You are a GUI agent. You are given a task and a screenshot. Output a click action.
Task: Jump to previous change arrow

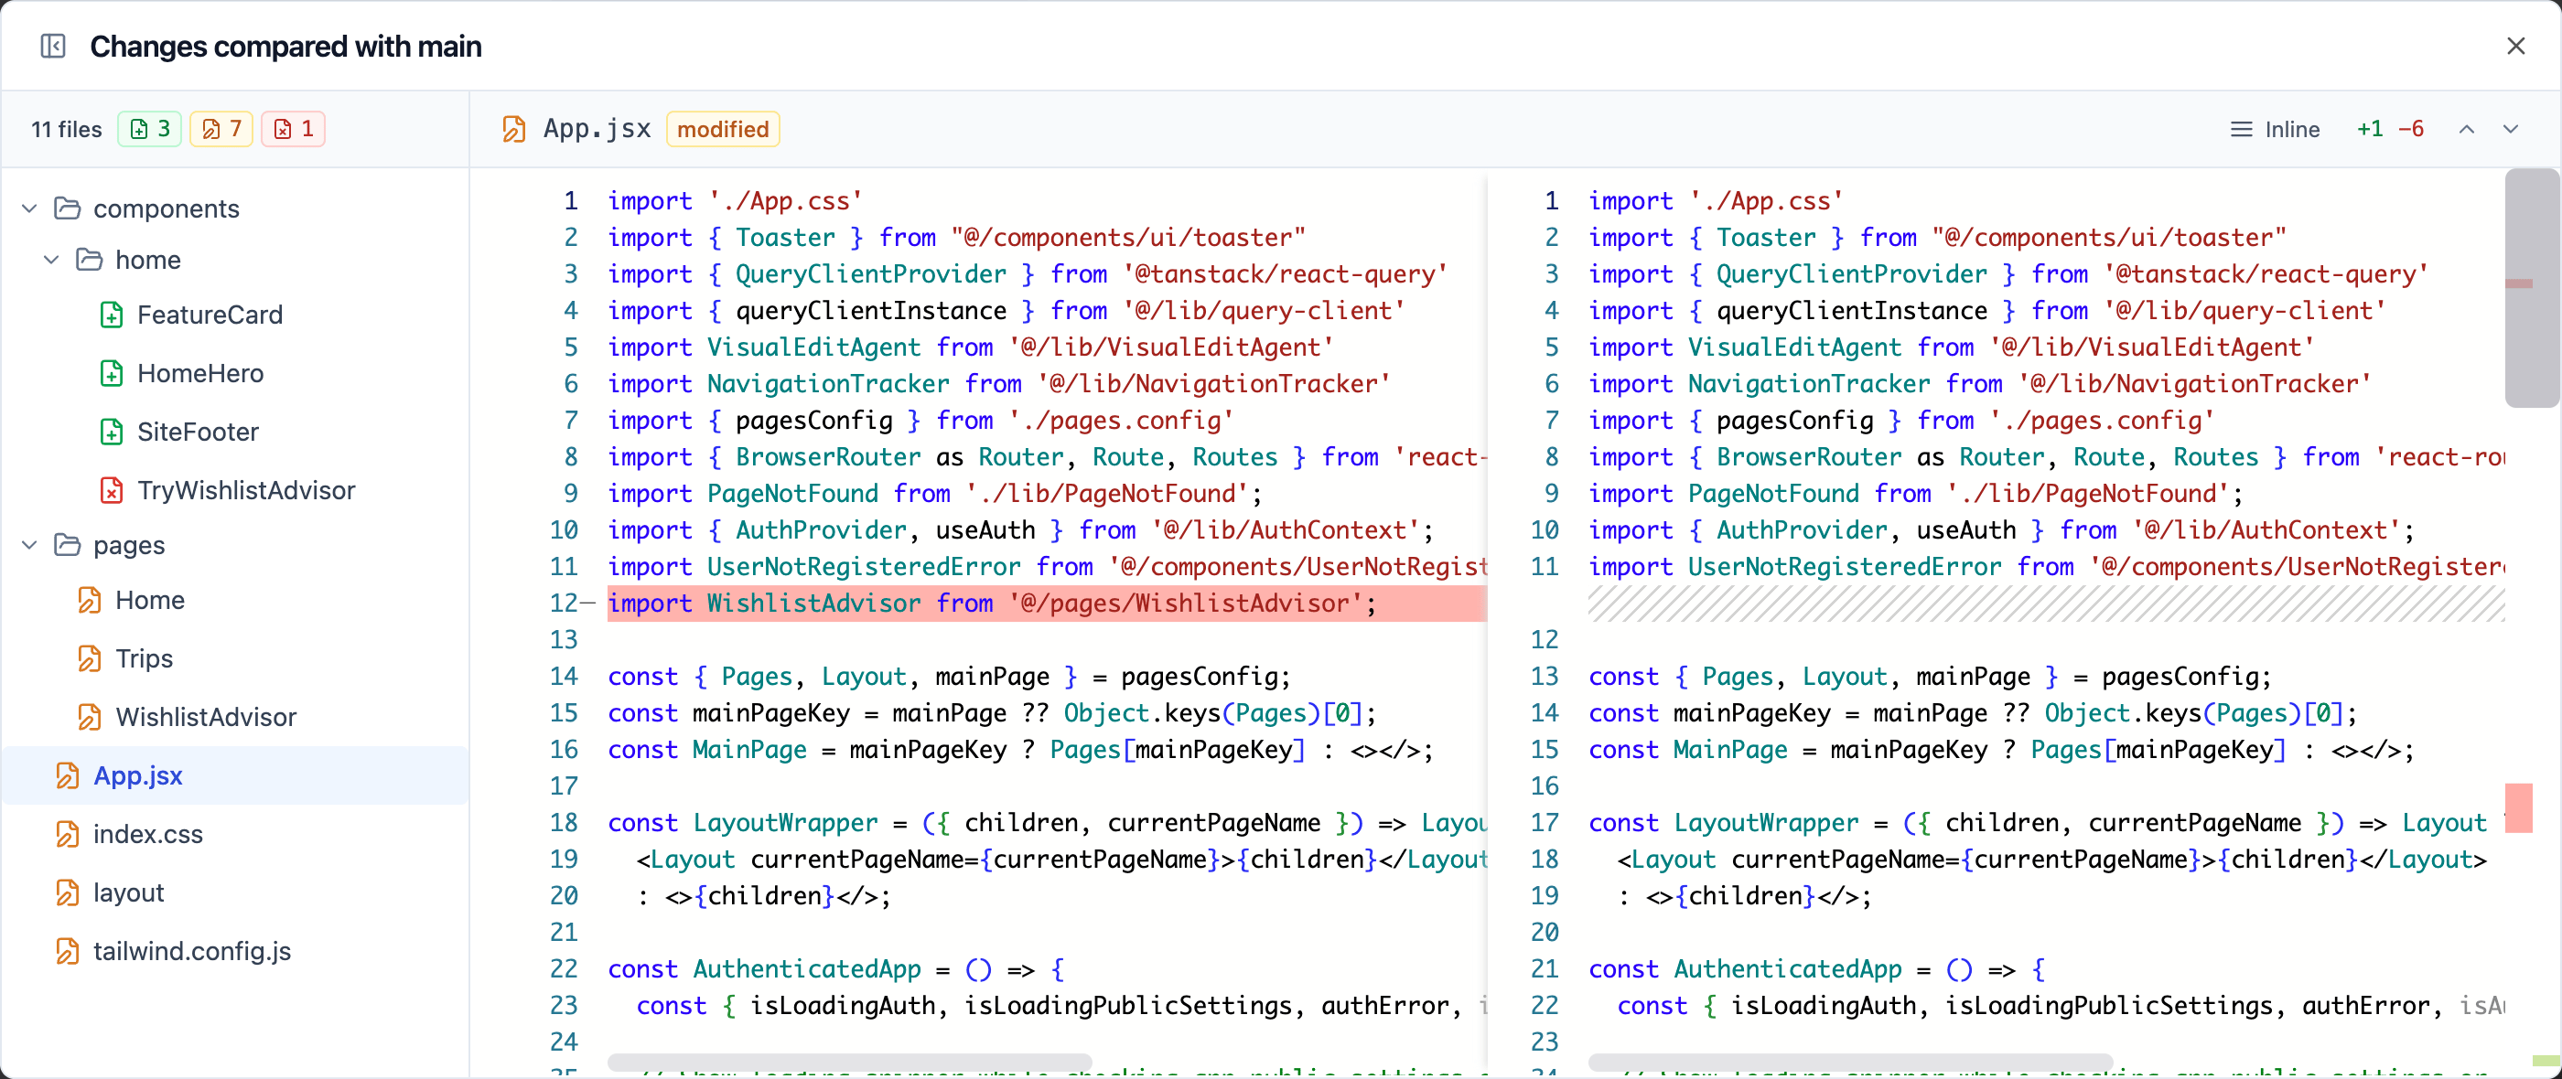(2467, 129)
